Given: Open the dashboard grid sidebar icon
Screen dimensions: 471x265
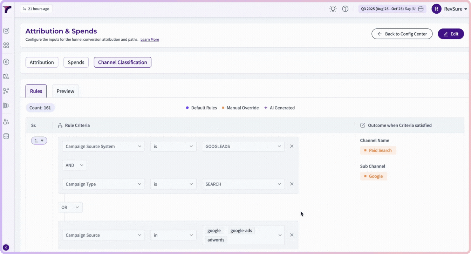Looking at the screenshot, I should [x=6, y=46].
